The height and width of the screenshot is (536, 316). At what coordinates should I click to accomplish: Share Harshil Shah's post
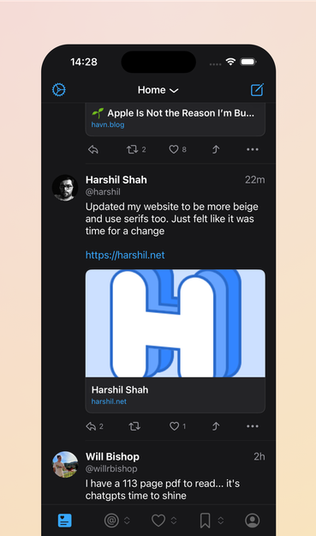coord(216,426)
